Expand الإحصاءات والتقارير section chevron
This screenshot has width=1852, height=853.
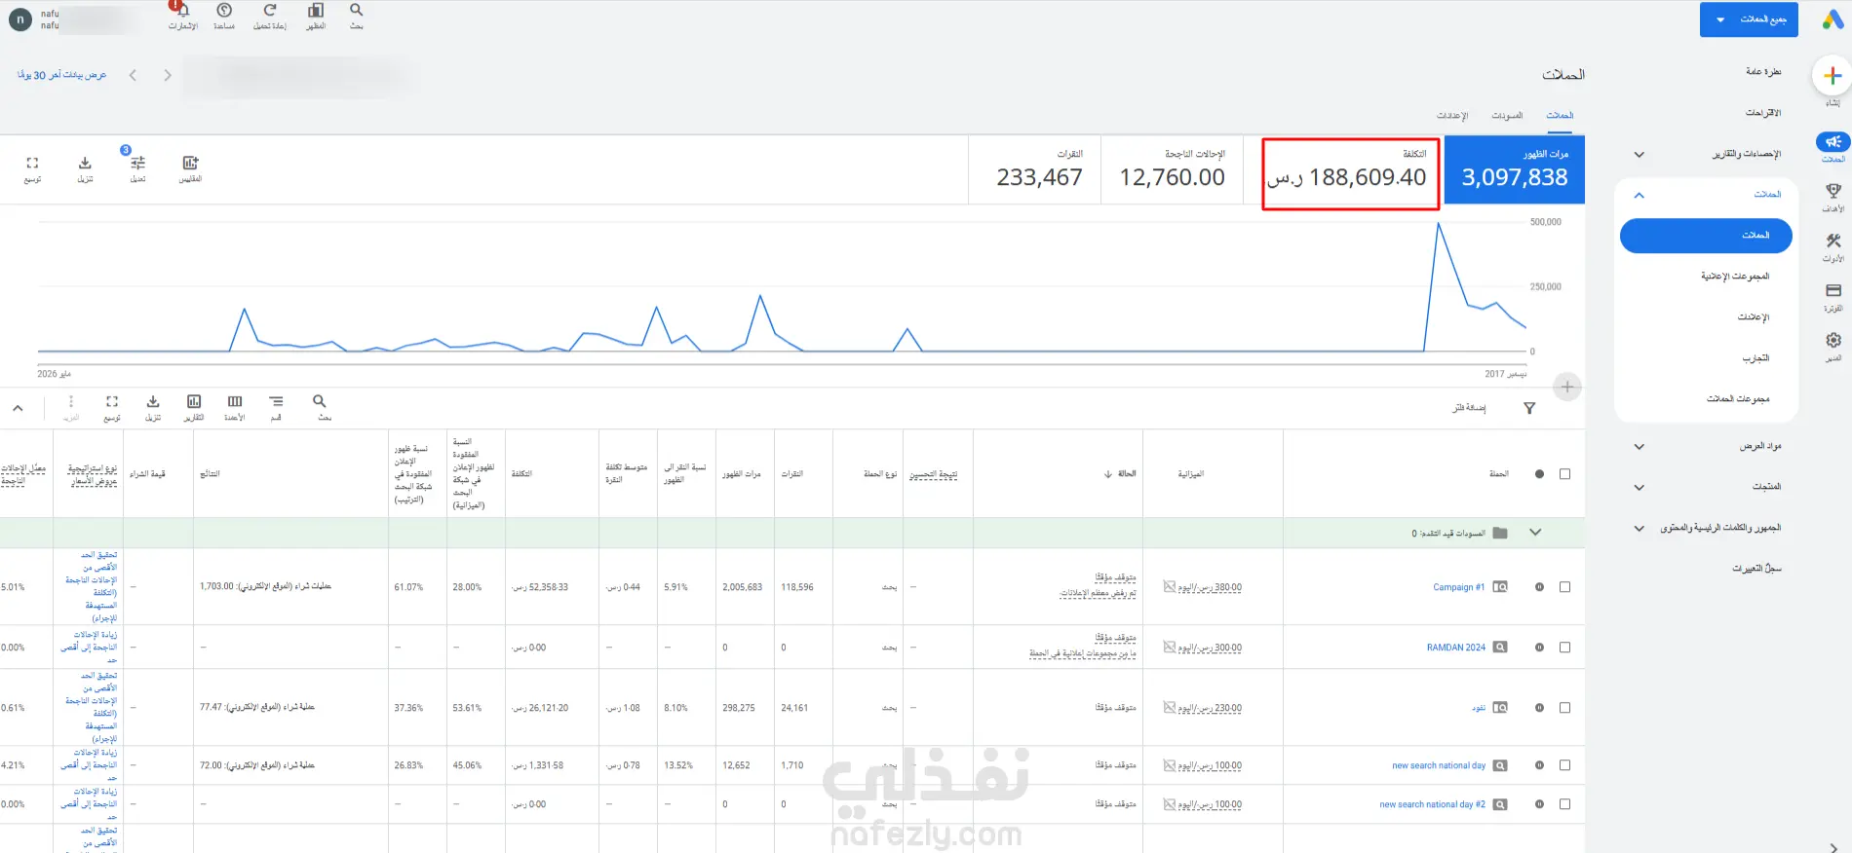tap(1640, 155)
